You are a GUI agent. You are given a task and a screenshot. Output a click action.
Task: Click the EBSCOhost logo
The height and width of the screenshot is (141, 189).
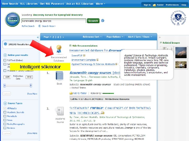click(x=12, y=19)
